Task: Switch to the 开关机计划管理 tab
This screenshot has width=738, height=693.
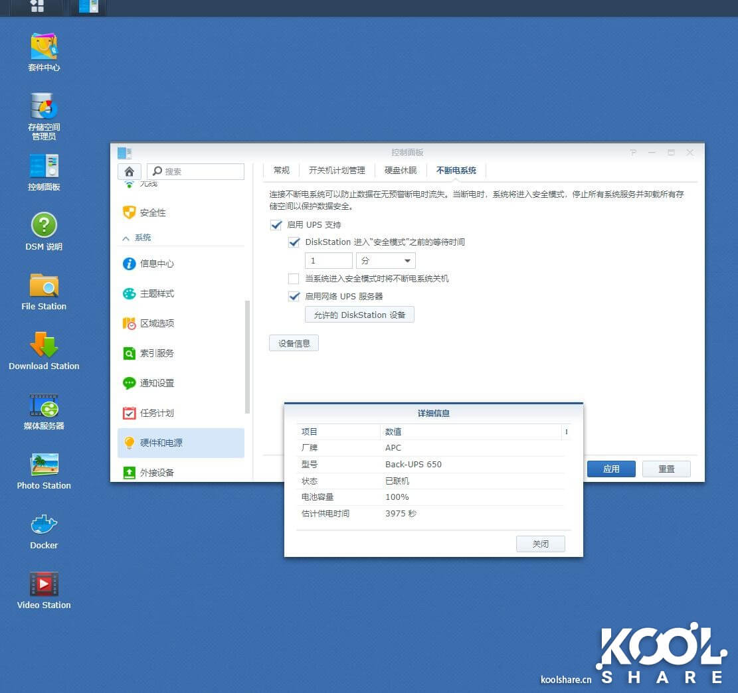Action: click(x=337, y=171)
